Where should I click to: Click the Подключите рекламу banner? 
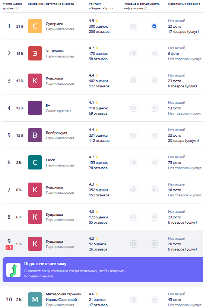(103, 270)
